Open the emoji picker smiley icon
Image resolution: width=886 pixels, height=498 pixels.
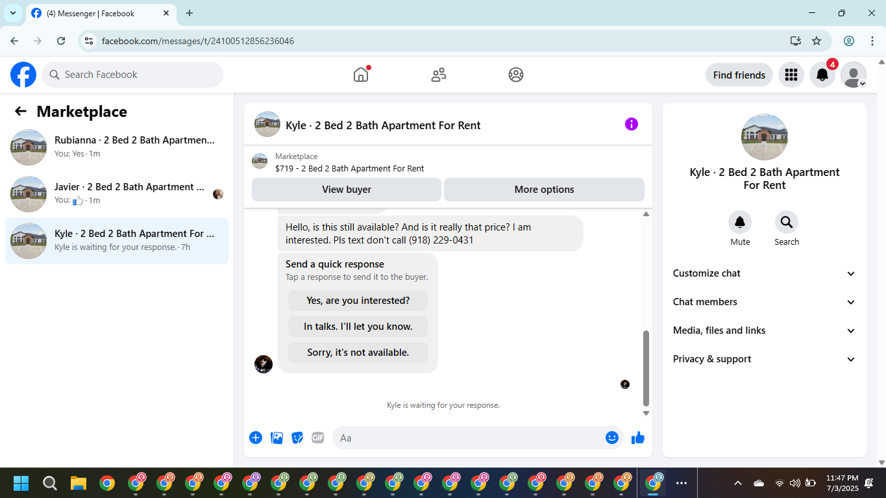(x=612, y=438)
